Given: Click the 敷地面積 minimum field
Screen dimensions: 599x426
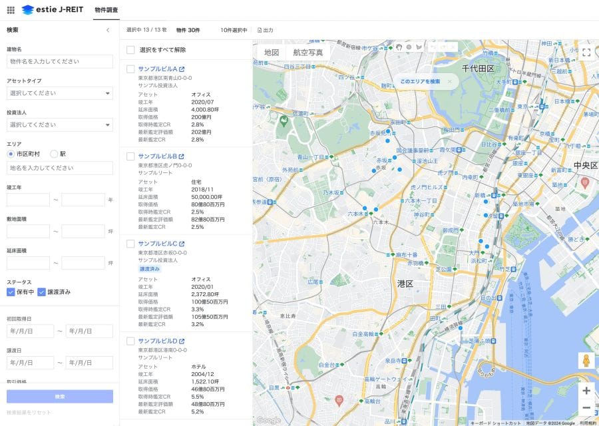Looking at the screenshot, I should click(x=28, y=231).
